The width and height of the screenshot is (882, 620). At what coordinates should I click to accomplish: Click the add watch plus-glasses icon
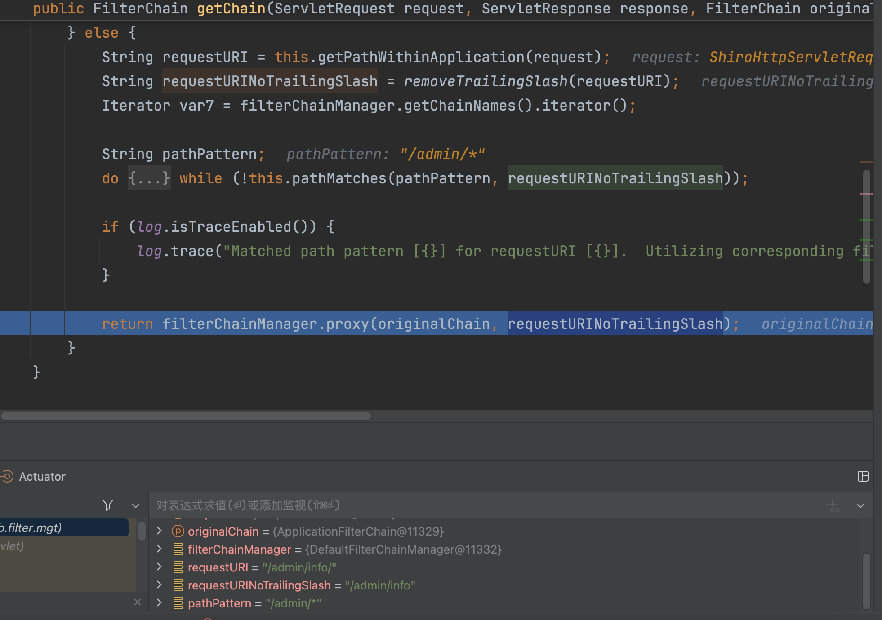(x=833, y=506)
